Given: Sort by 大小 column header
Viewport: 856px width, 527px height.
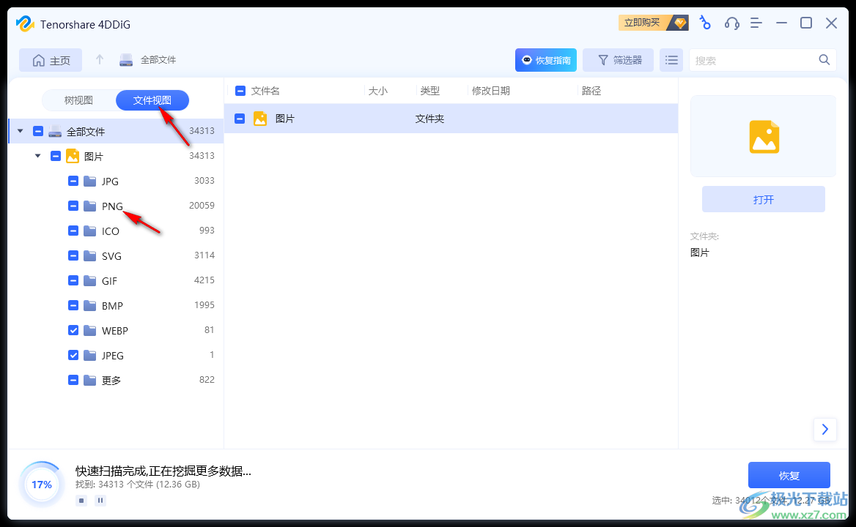Looking at the screenshot, I should 377,91.
